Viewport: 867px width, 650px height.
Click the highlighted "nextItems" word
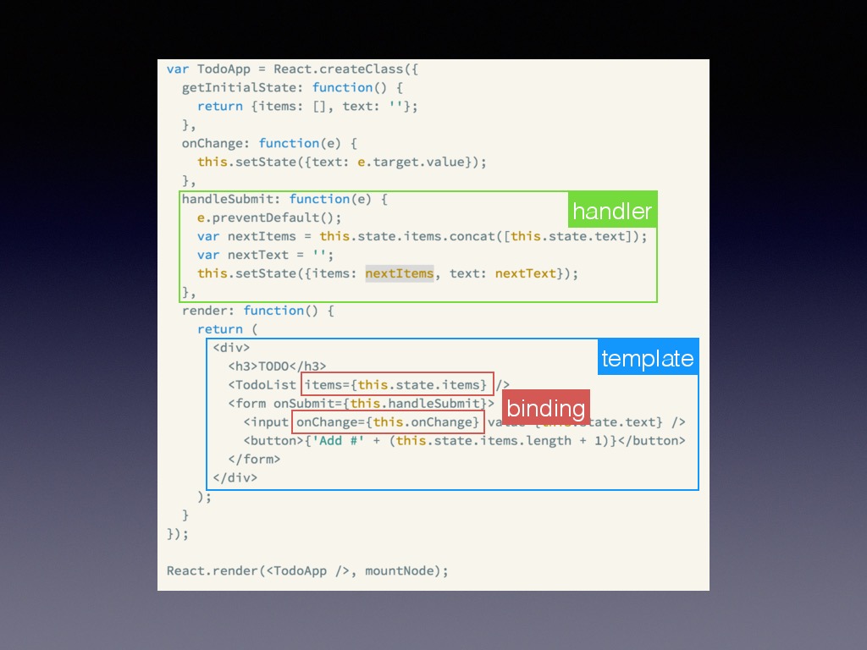[400, 273]
